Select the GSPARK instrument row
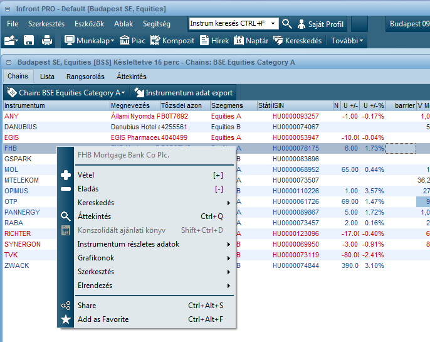Image resolution: width=430 pixels, height=342 pixels. tap(18, 159)
